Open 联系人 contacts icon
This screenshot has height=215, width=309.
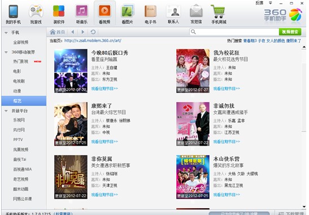(x=173, y=14)
